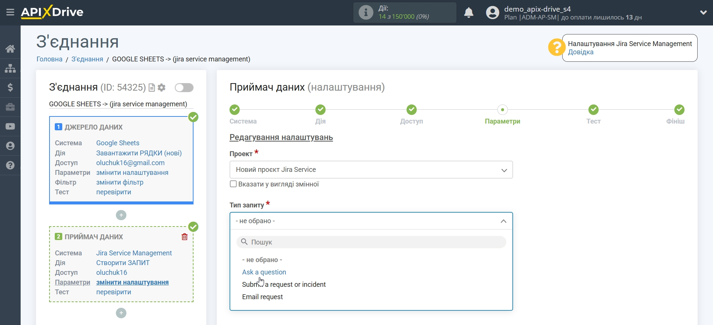The image size is (713, 325).
Task: Select 'Submit a request or incident' option
Action: (x=284, y=285)
